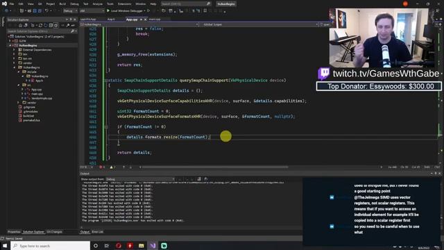Select VendorImpls.cpp in Solution Explorer
This screenshot has width=444, height=250.
click(42, 99)
